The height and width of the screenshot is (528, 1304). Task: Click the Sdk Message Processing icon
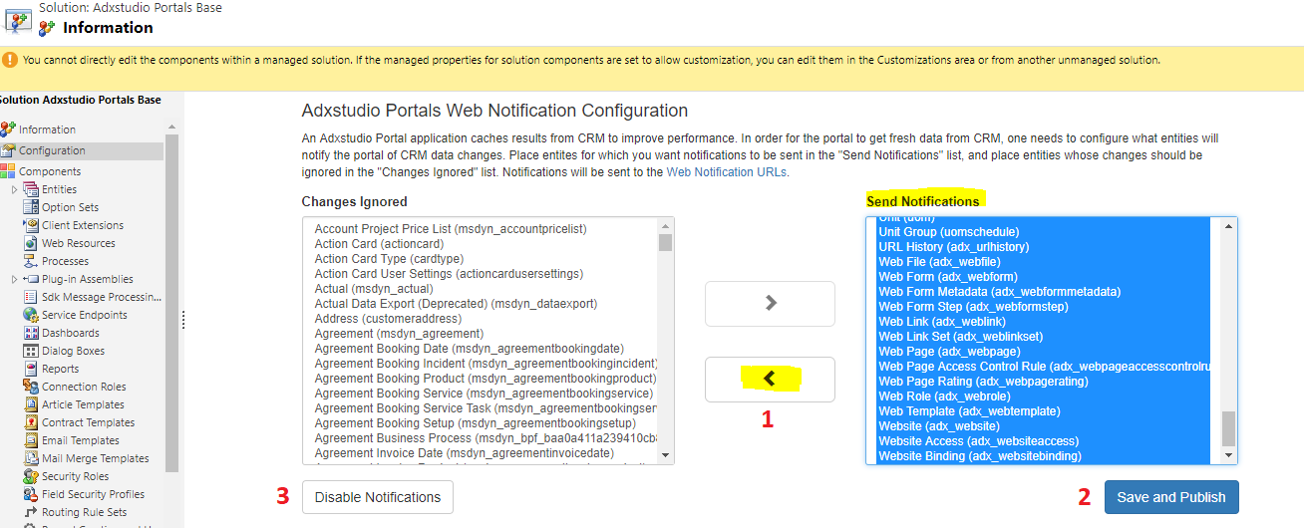[x=31, y=297]
